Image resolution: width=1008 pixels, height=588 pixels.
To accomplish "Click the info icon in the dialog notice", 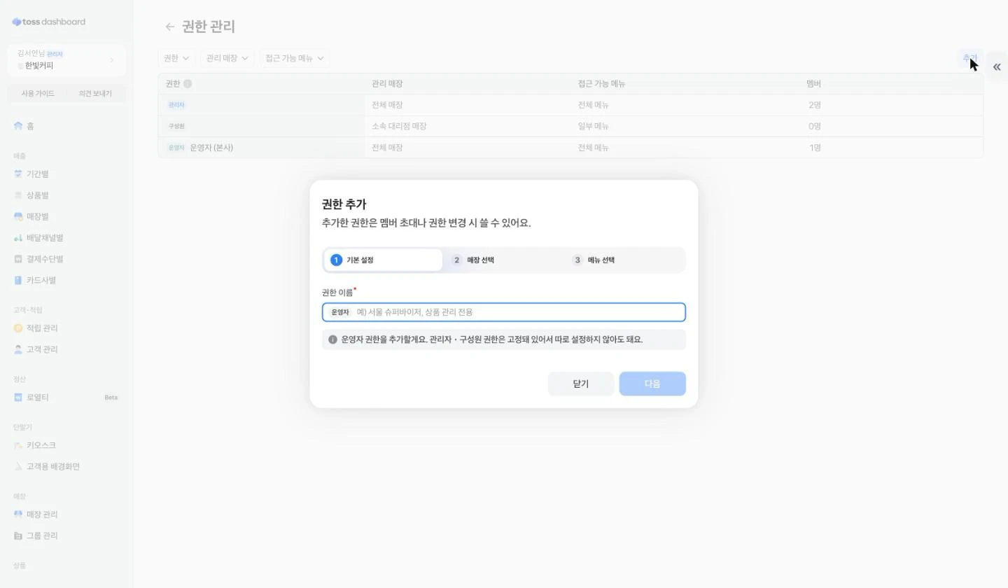I will point(332,339).
